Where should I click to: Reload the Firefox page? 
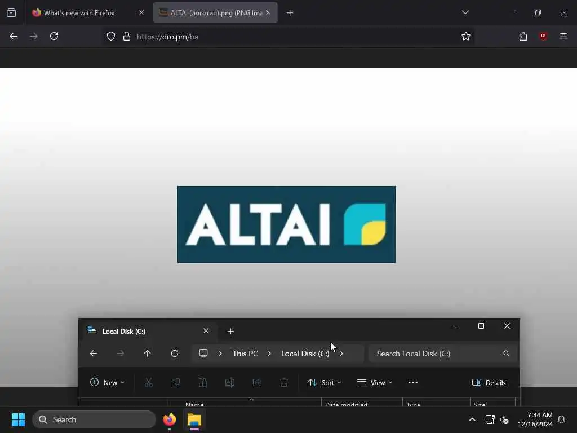click(54, 36)
